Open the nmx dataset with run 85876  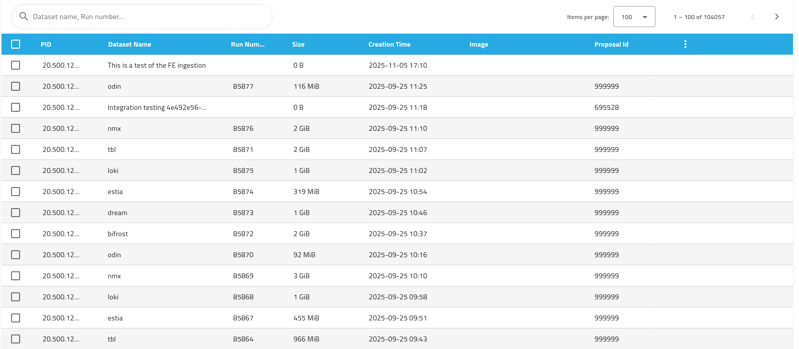114,128
